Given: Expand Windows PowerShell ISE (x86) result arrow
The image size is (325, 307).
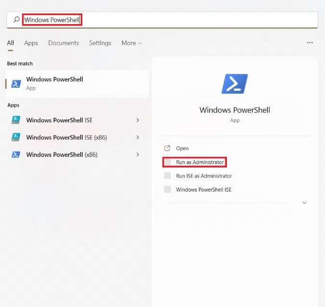Looking at the screenshot, I should pyautogui.click(x=137, y=137).
